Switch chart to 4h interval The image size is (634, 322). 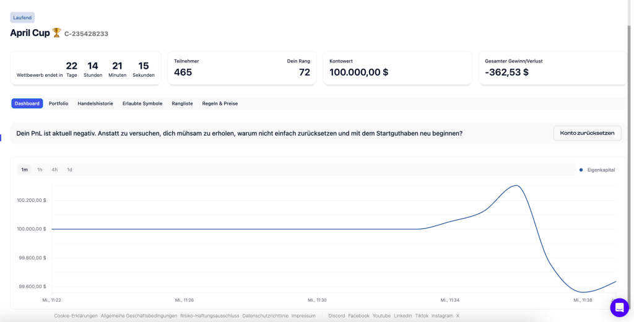pyautogui.click(x=54, y=170)
